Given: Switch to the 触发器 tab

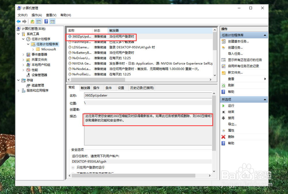Looking at the screenshot, I should coord(86,88).
